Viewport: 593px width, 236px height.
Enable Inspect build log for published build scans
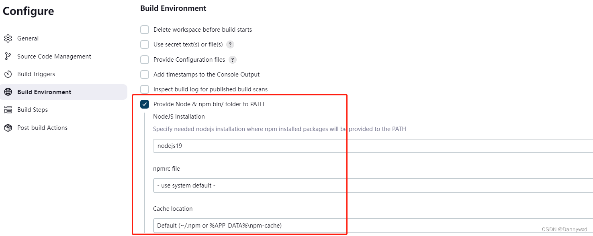145,89
